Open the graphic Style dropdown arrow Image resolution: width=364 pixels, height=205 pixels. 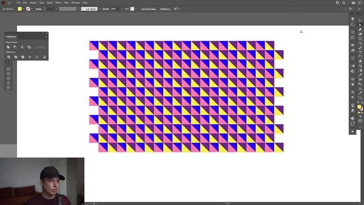pyautogui.click(x=136, y=9)
